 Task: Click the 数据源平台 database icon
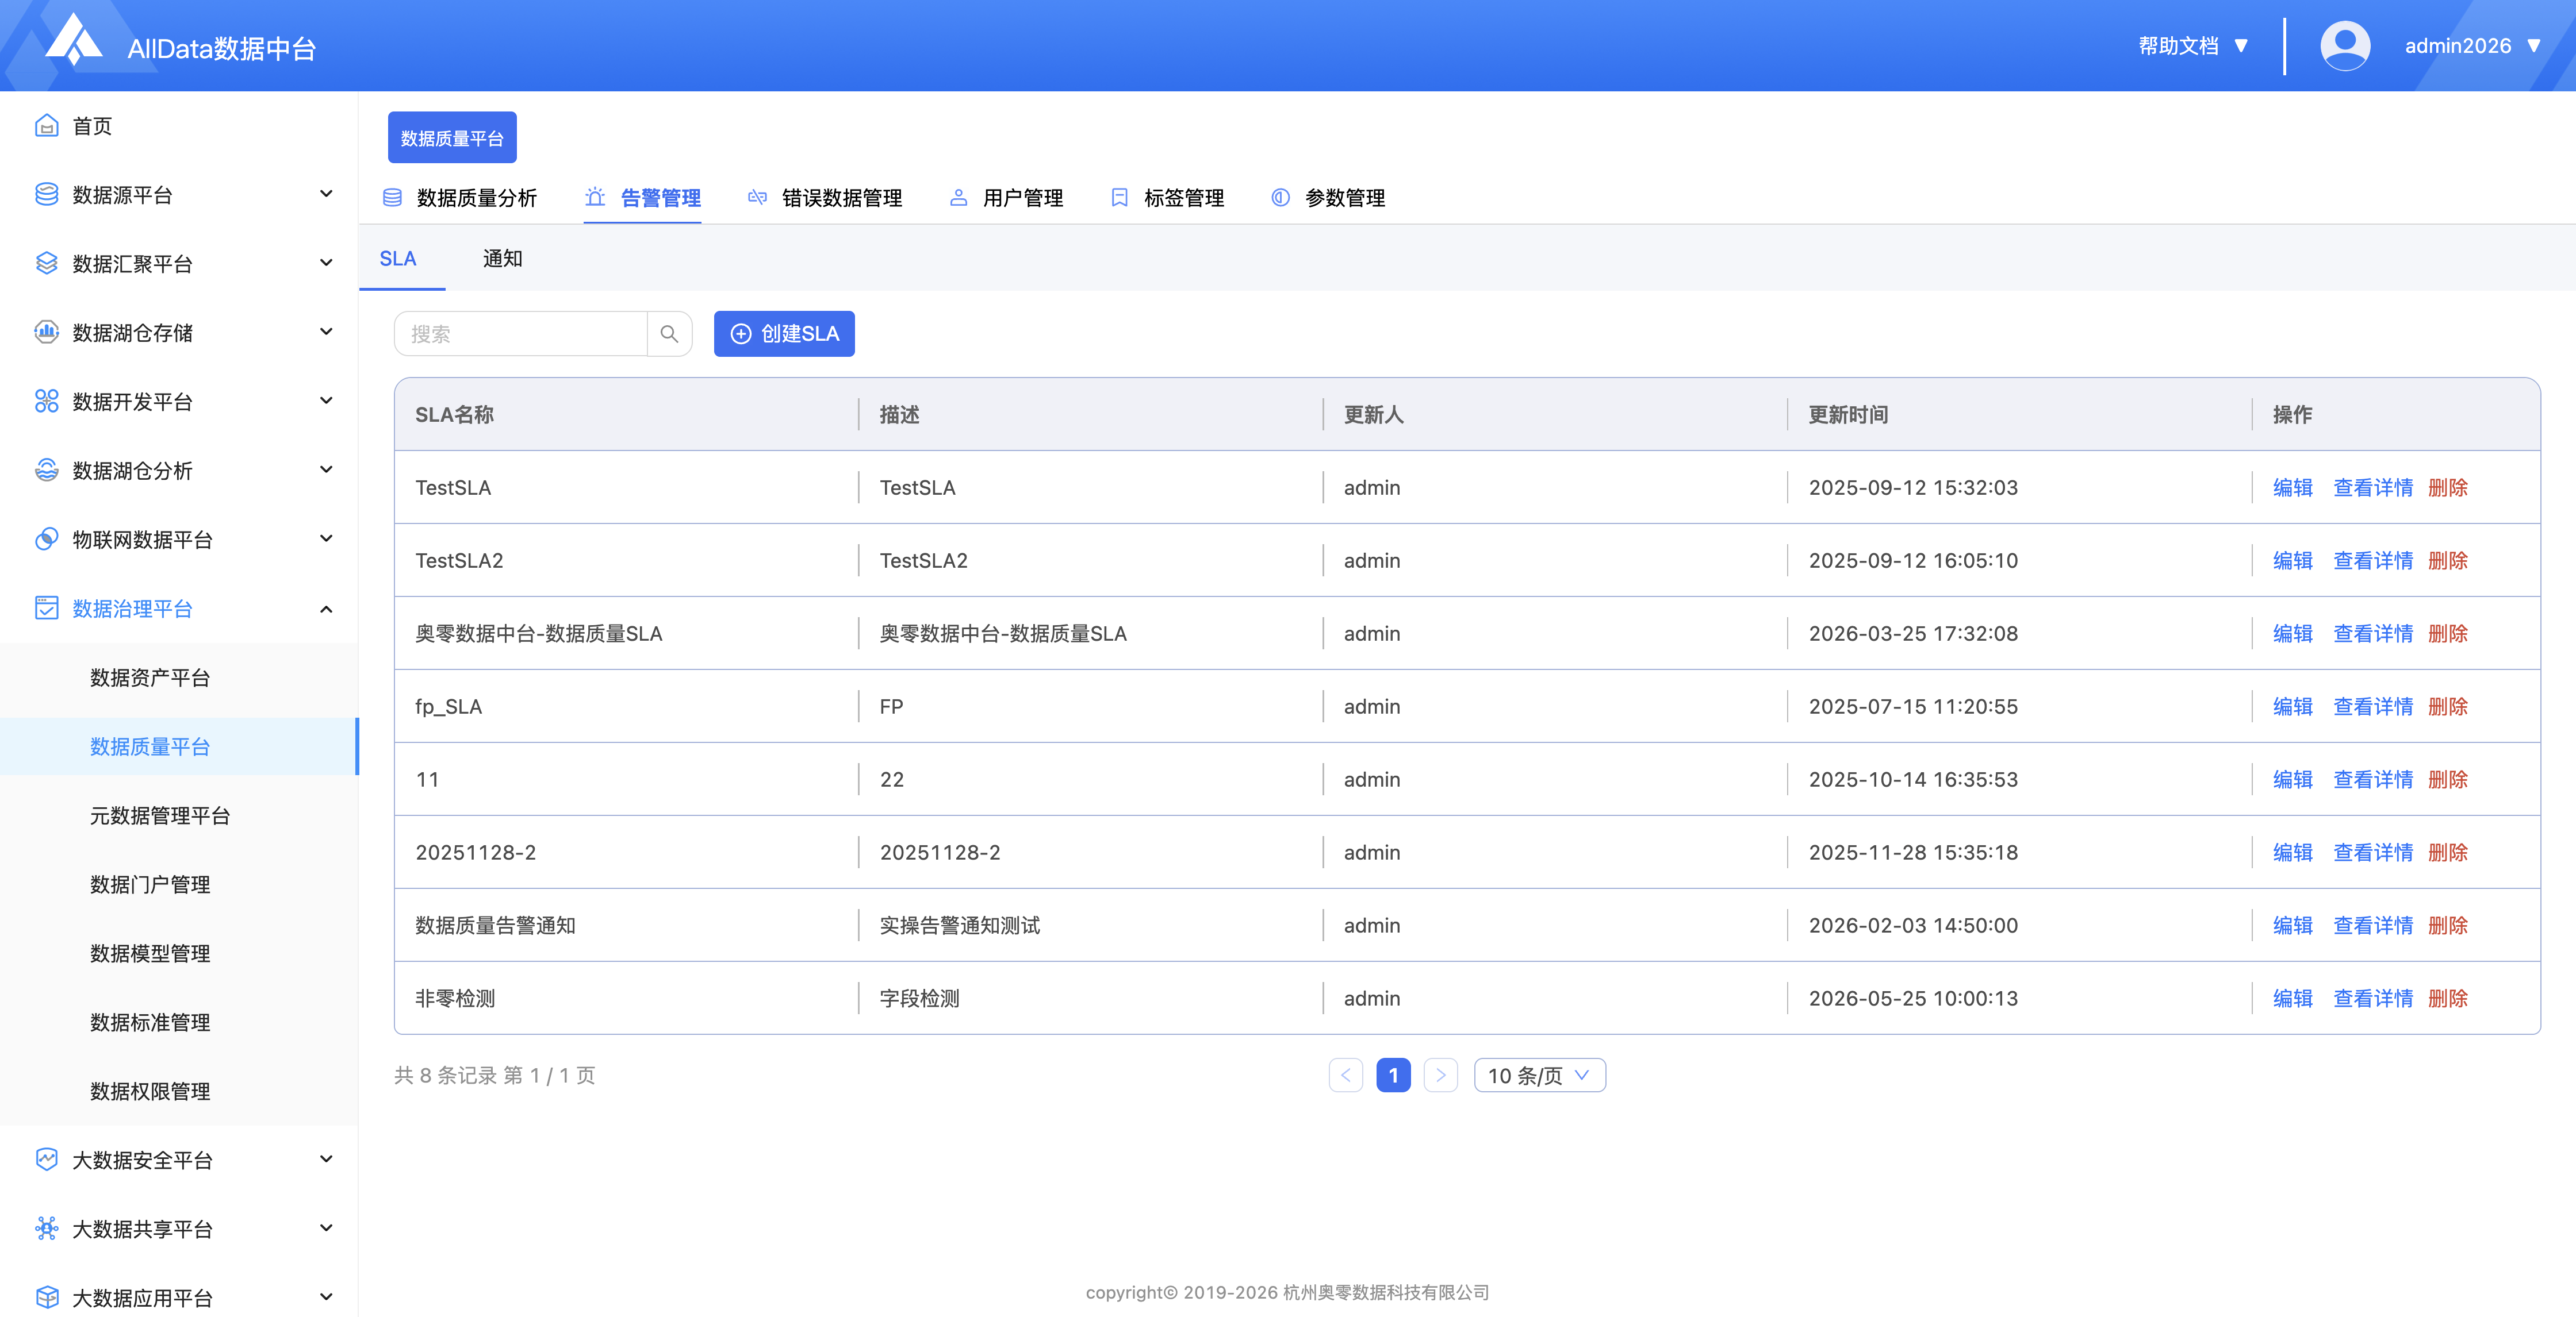point(46,195)
